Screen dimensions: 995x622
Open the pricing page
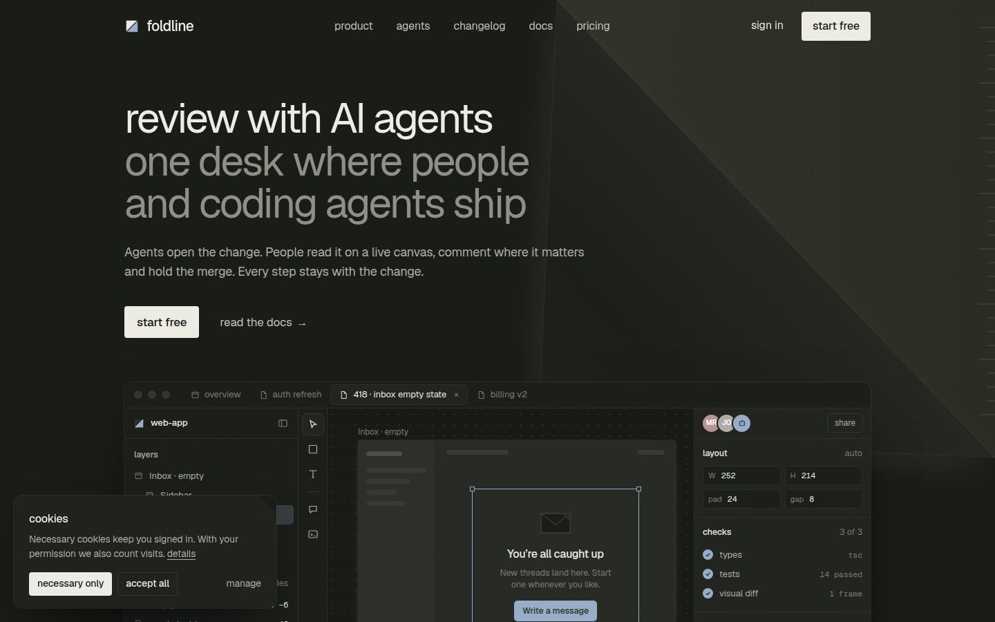(593, 26)
